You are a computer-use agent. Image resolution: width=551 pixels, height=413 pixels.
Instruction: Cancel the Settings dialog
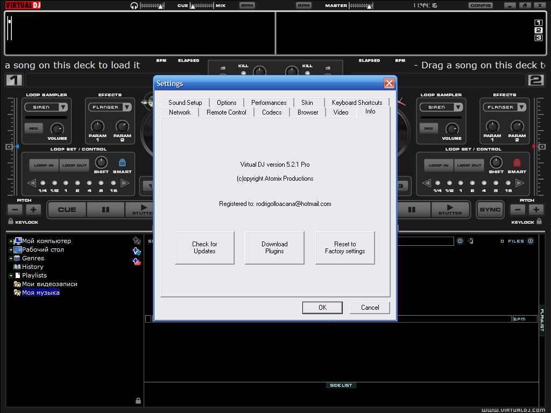pyautogui.click(x=370, y=308)
